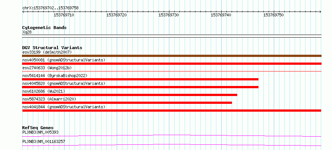This screenshot has width=332, height=150.
Task: Select the red nsv4045820 variant bar
Action: [x=140, y=87]
